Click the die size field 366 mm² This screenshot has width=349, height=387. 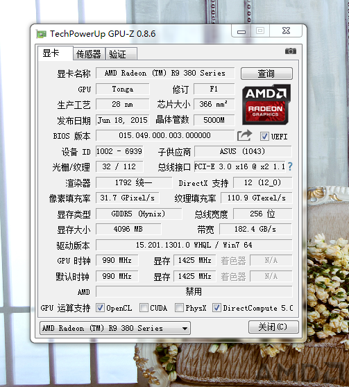pos(214,105)
